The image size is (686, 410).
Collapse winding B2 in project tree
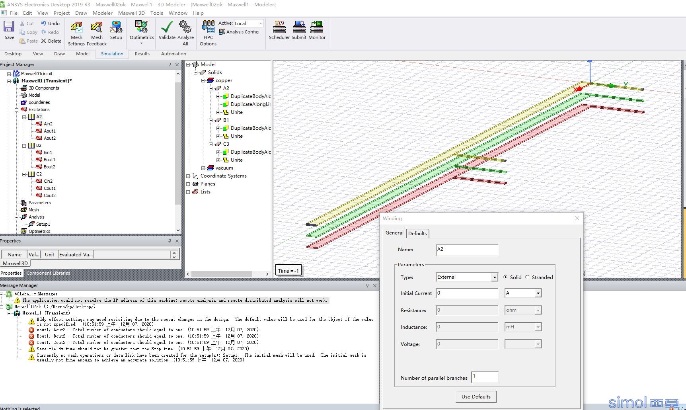[x=24, y=145]
